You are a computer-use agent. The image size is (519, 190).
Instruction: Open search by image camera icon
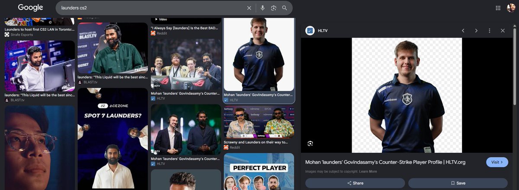coord(274,8)
